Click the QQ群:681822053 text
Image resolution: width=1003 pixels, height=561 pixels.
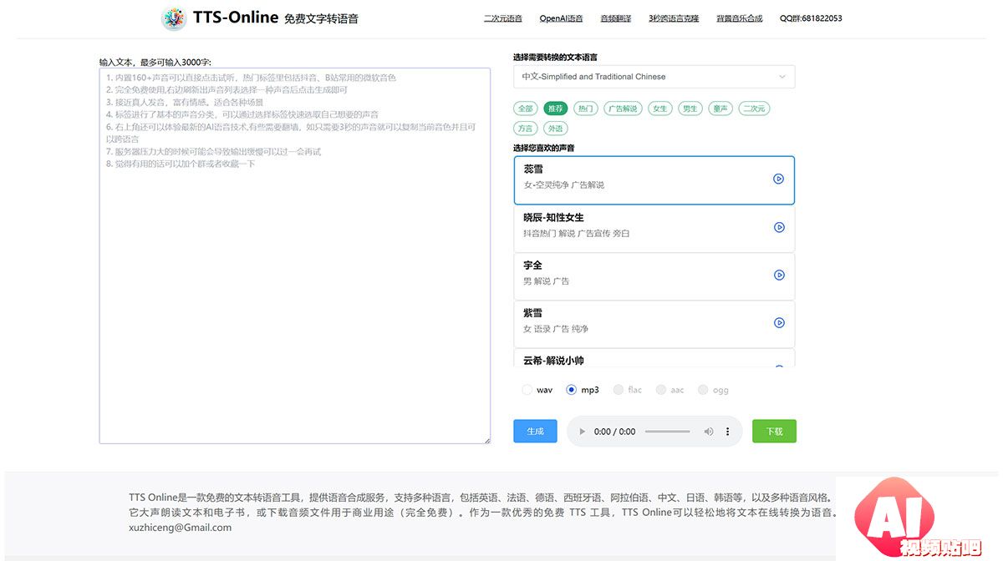click(811, 18)
